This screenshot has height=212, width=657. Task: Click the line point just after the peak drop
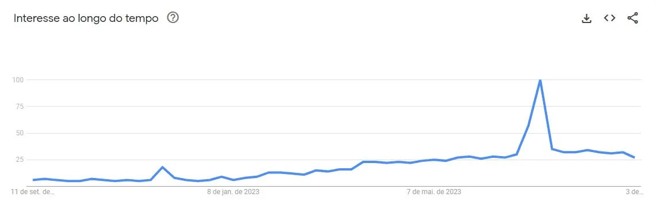click(x=552, y=149)
